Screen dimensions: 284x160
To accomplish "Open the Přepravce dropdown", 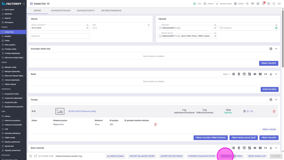I will pos(274,28).
